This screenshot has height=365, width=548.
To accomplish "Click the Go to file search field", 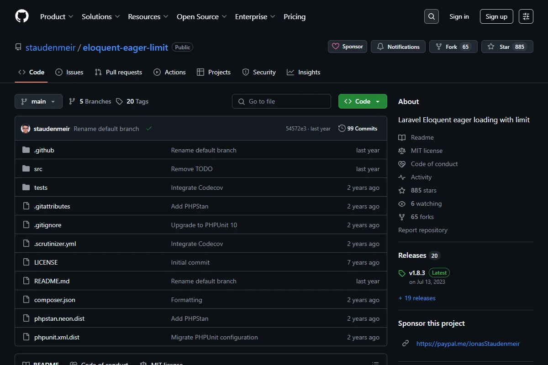I will (x=281, y=101).
